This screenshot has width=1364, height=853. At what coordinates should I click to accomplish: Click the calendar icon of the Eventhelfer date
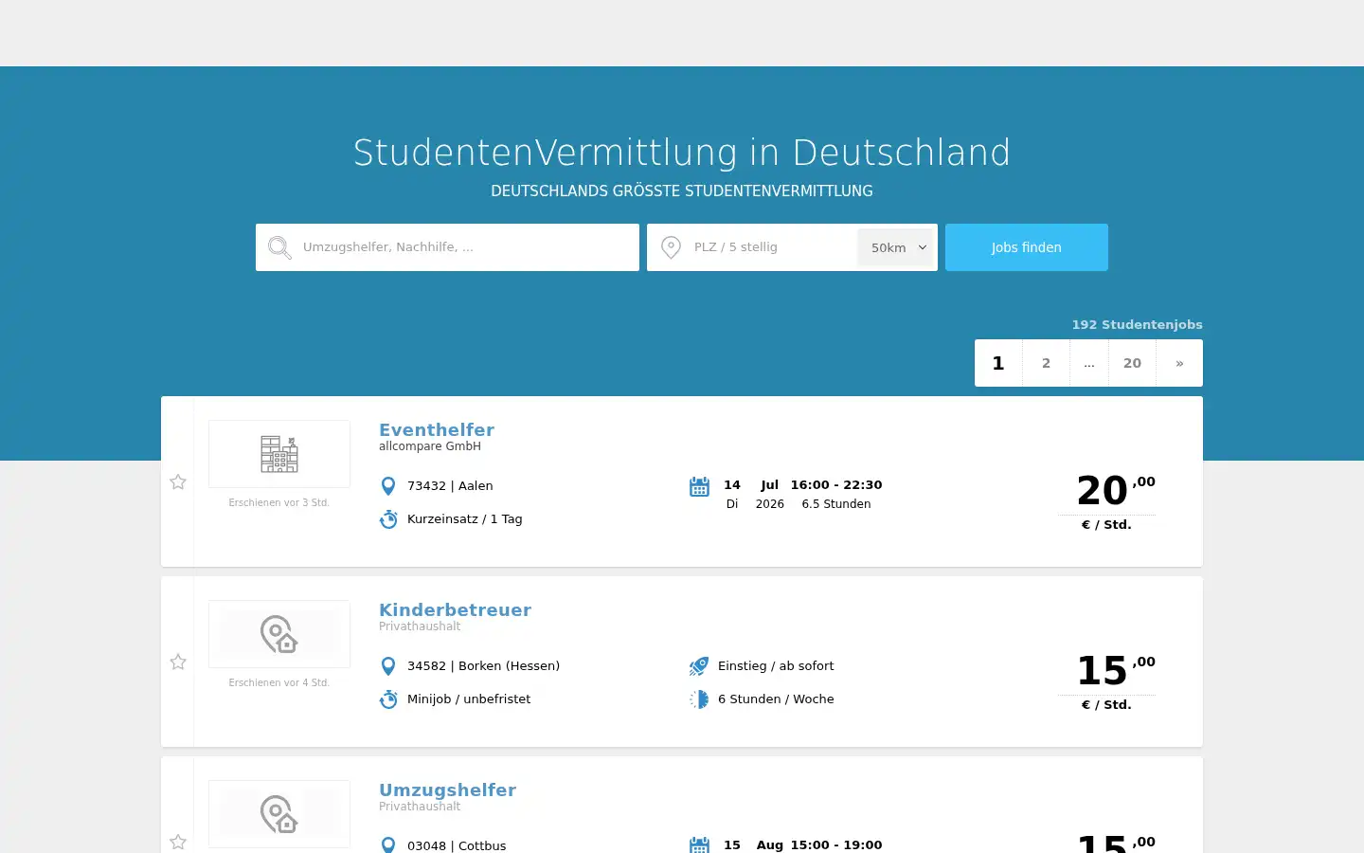tap(699, 486)
